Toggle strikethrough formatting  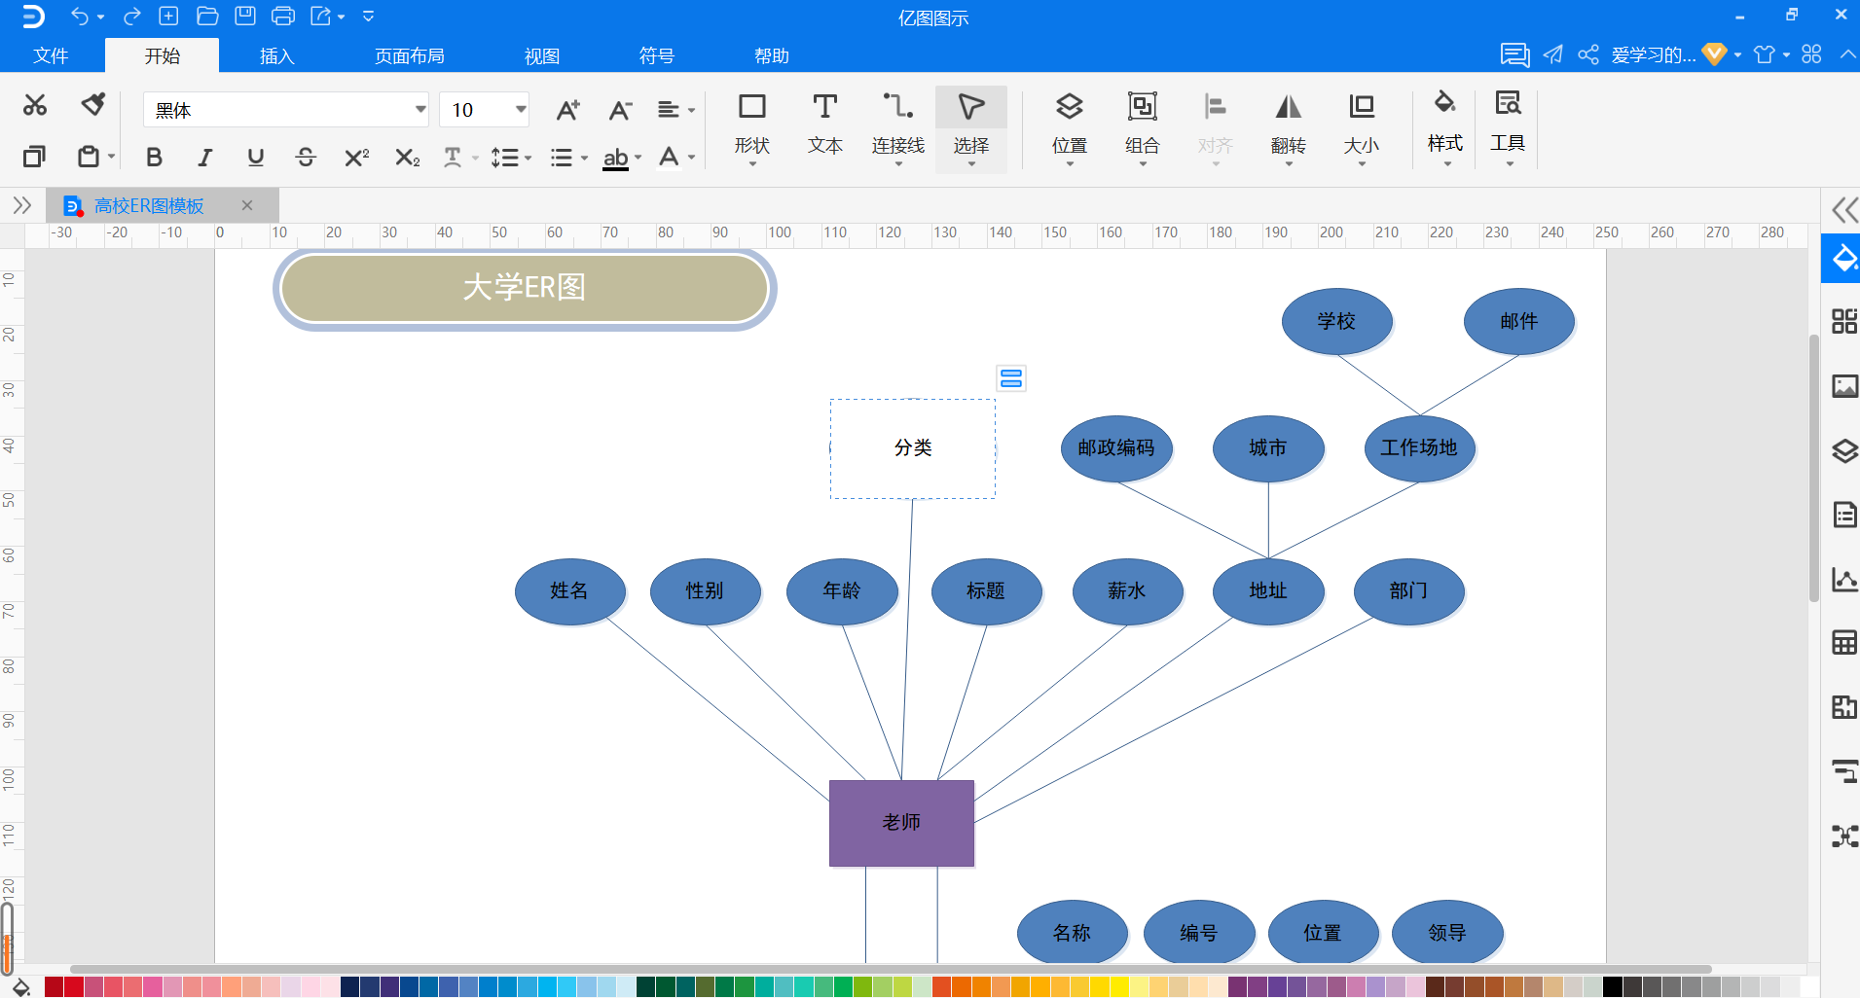coord(306,158)
